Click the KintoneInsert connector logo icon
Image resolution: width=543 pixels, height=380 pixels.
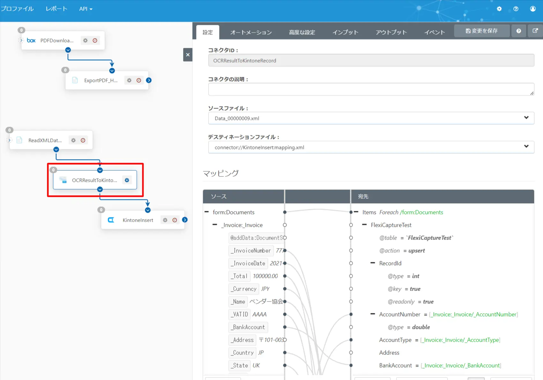(111, 220)
